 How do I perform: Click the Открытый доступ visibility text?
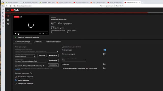click(x=58, y=28)
